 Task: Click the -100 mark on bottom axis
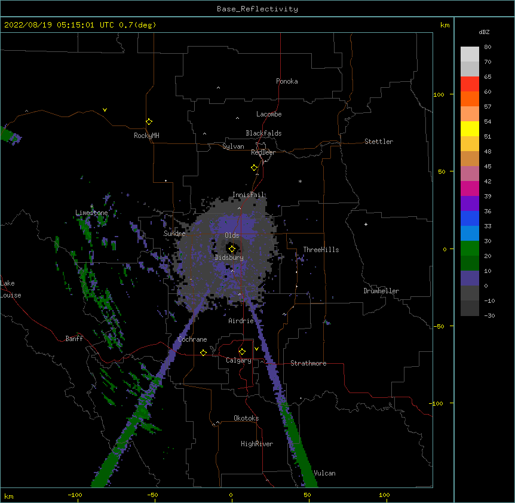point(75,495)
